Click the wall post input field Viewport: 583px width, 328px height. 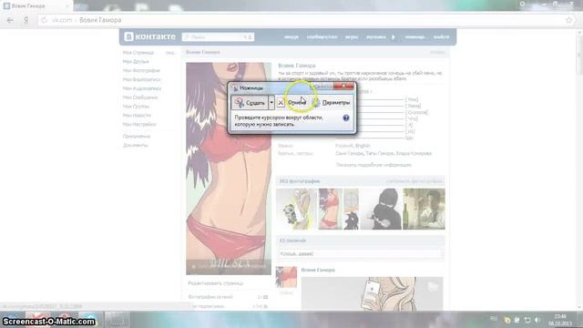coord(361,253)
